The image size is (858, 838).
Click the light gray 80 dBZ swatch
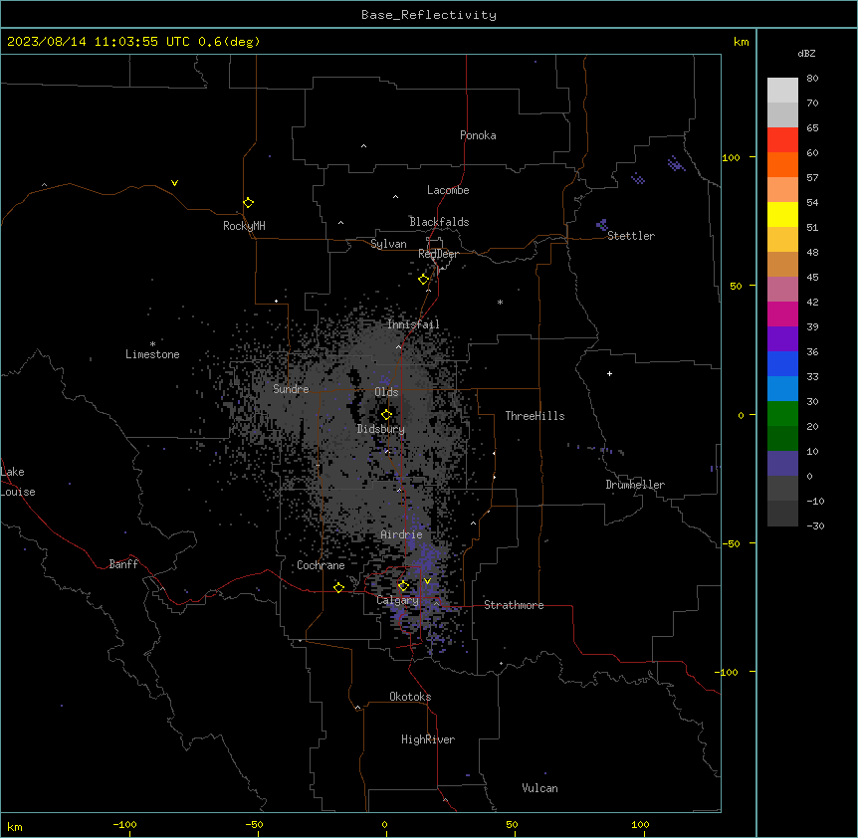pos(782,90)
